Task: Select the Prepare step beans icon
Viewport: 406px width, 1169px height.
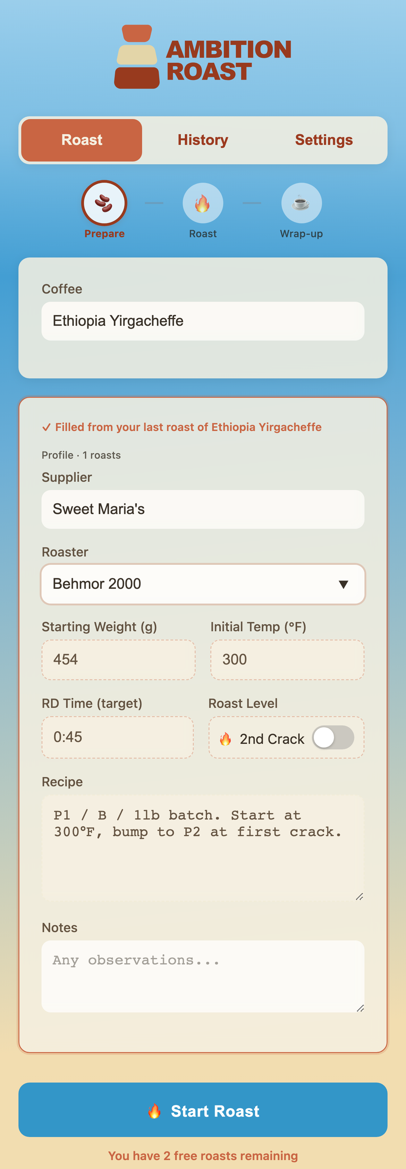Action: click(x=104, y=202)
